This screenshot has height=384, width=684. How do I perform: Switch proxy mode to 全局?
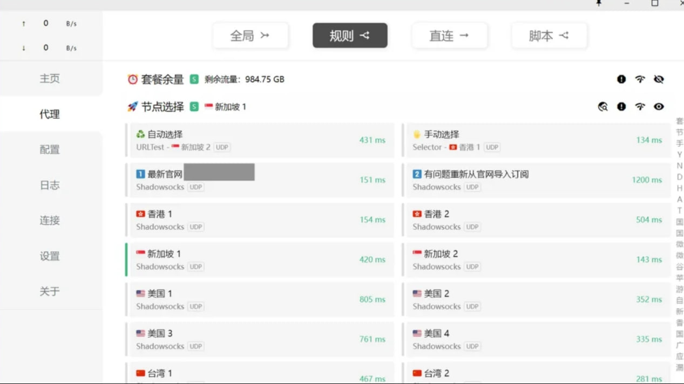pos(250,36)
